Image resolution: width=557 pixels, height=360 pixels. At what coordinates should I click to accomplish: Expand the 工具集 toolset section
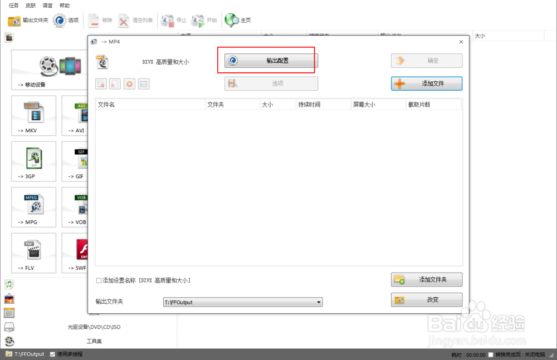click(94, 341)
